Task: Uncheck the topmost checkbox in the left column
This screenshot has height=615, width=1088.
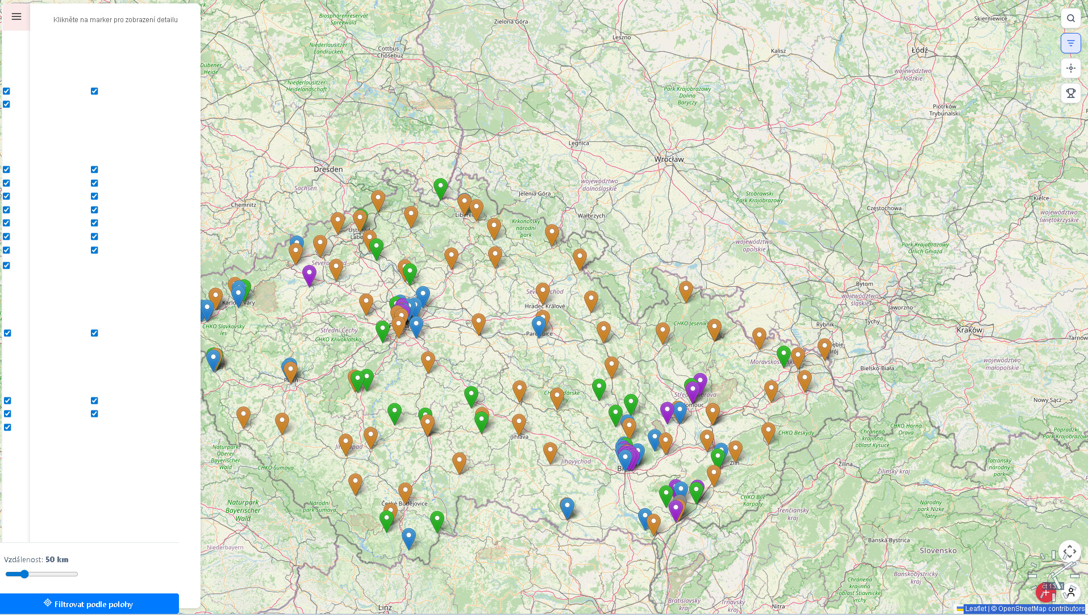Action: (x=7, y=91)
